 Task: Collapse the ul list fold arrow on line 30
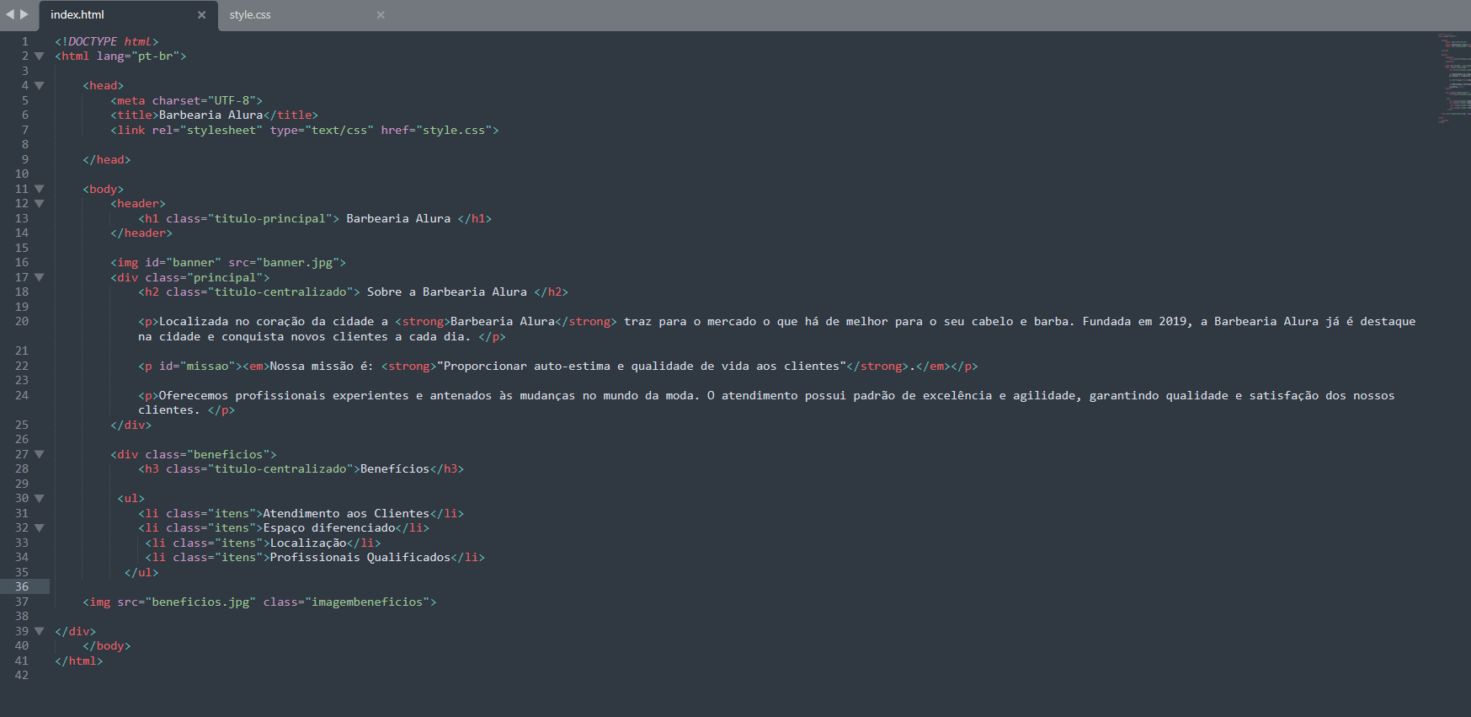click(39, 499)
